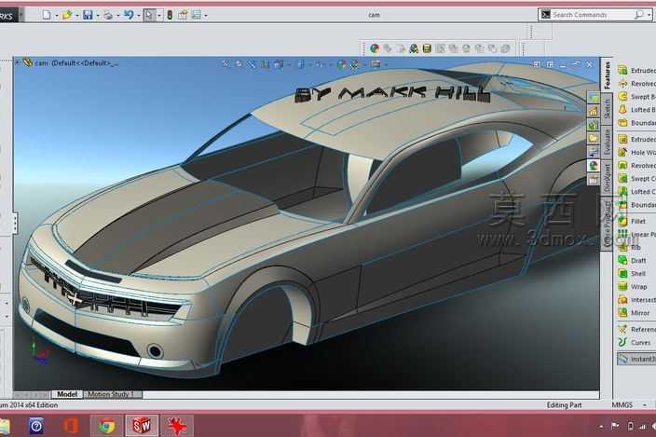
Task: Expand the Open file dropdown arrow
Action: pos(77,16)
